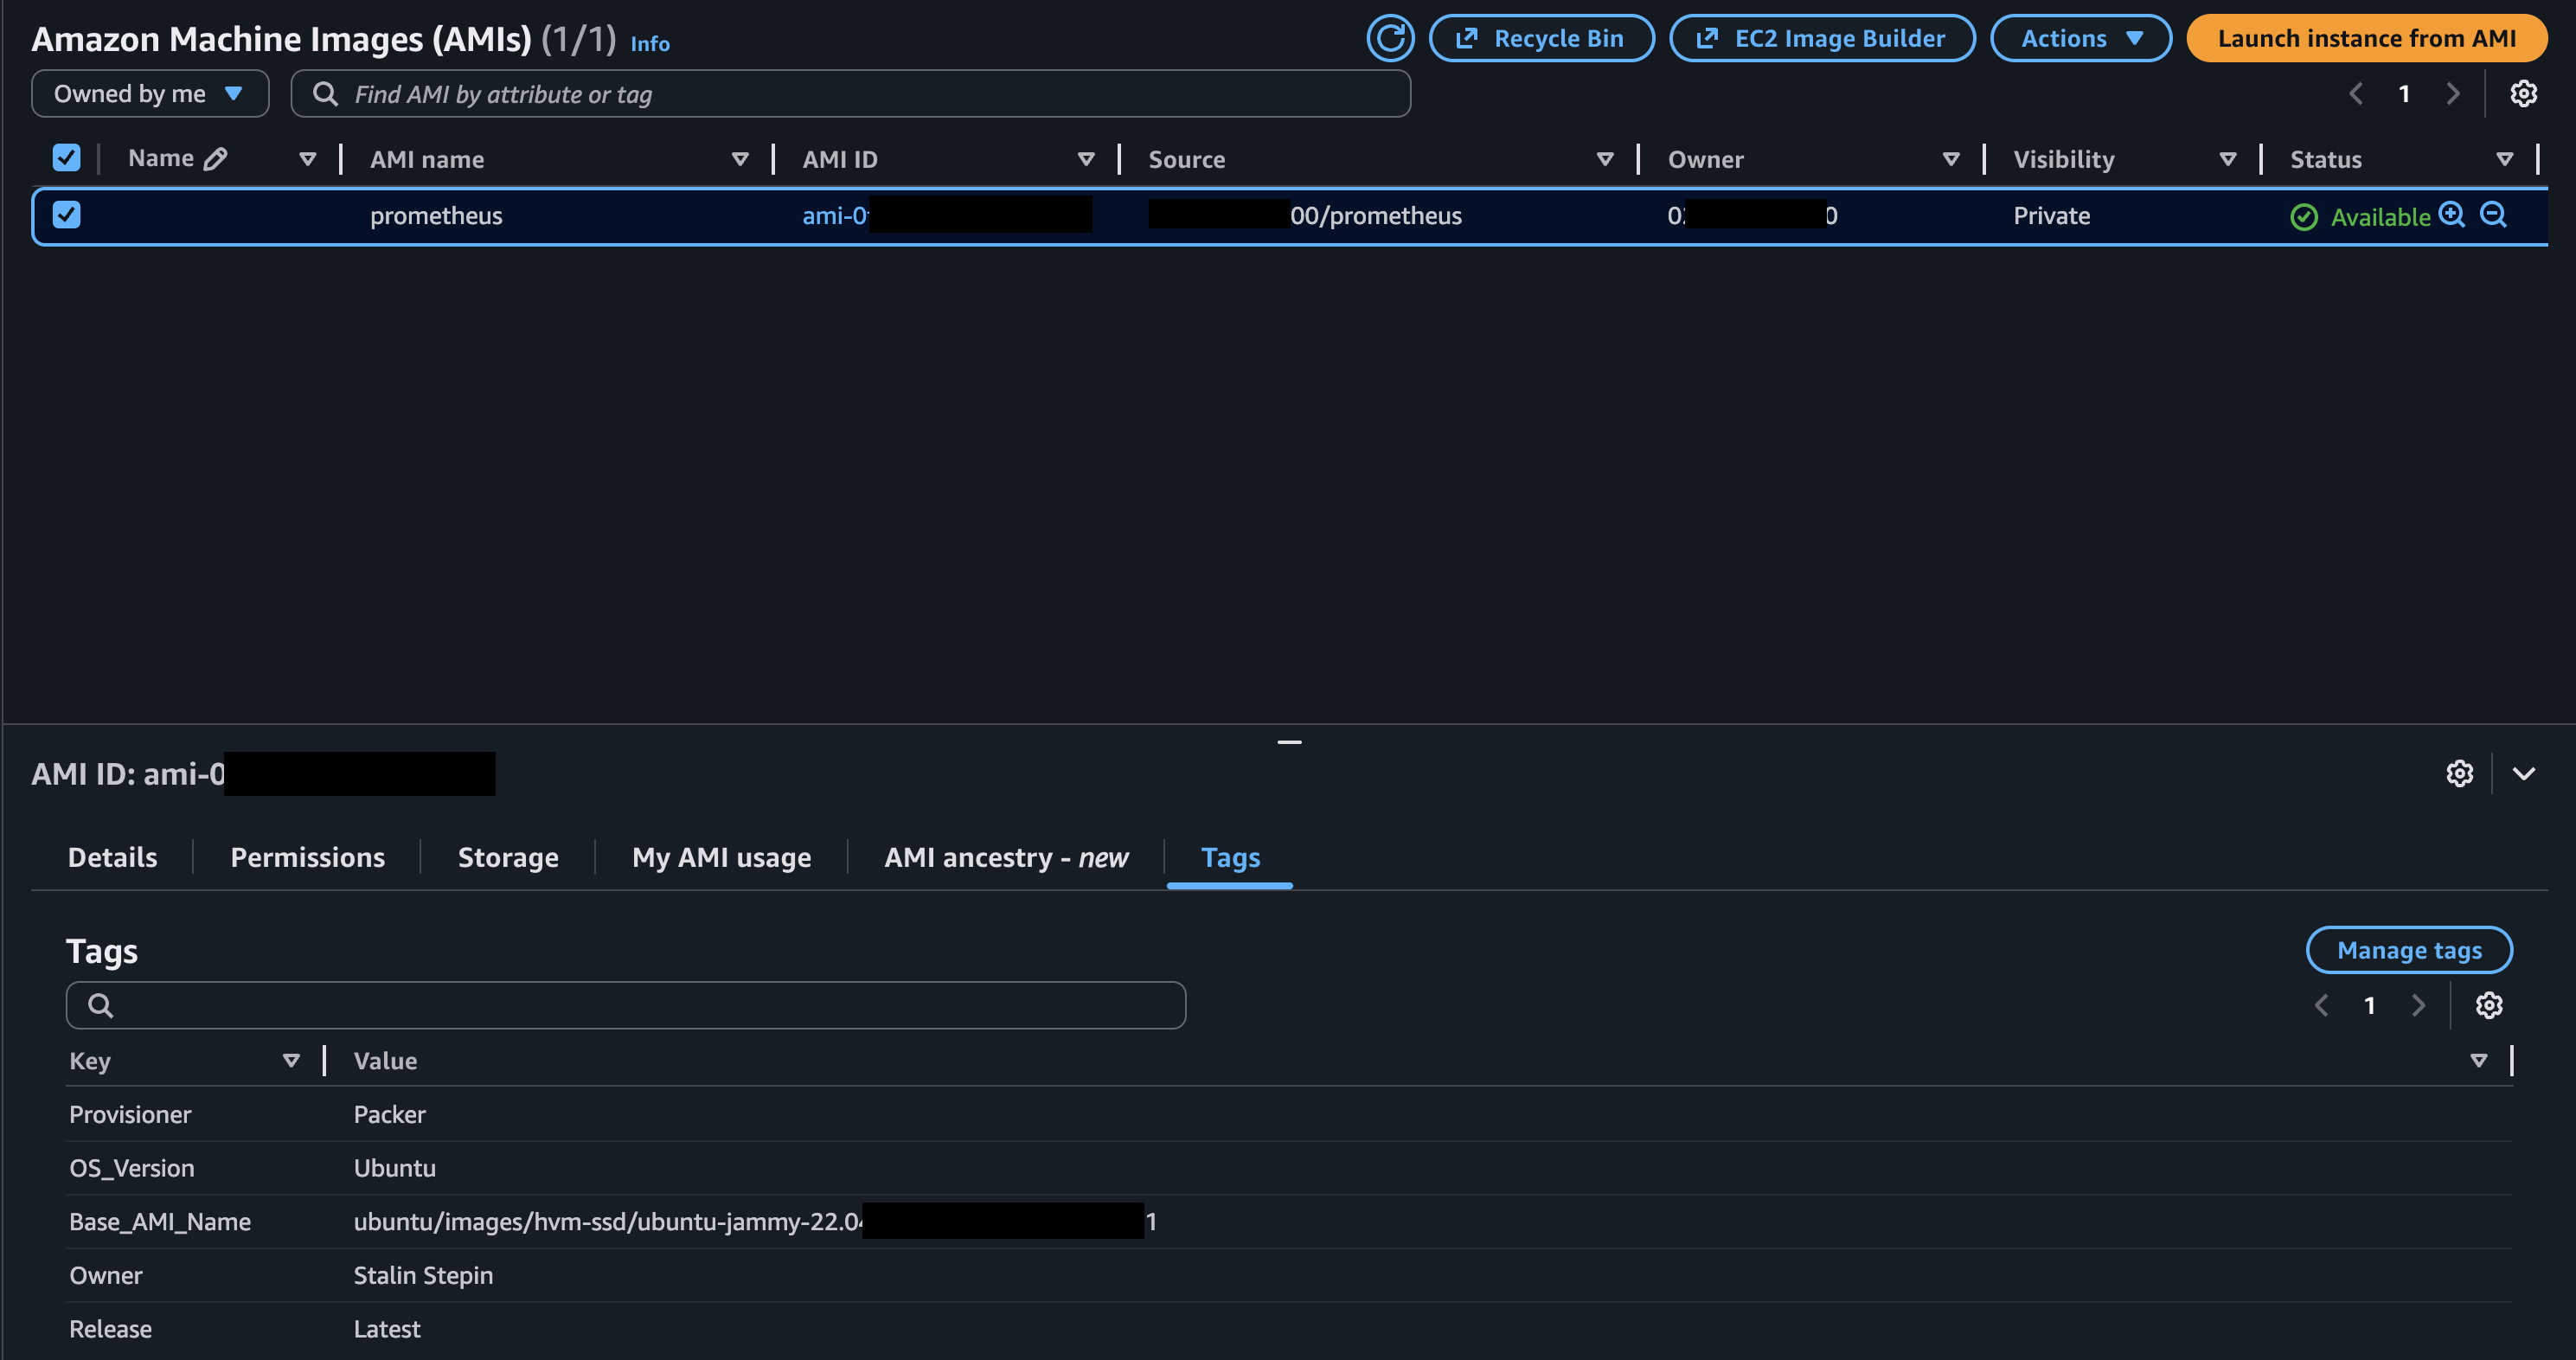Click the zoom-out filter icon beside Available
The image size is (2576, 1360).
(2493, 215)
